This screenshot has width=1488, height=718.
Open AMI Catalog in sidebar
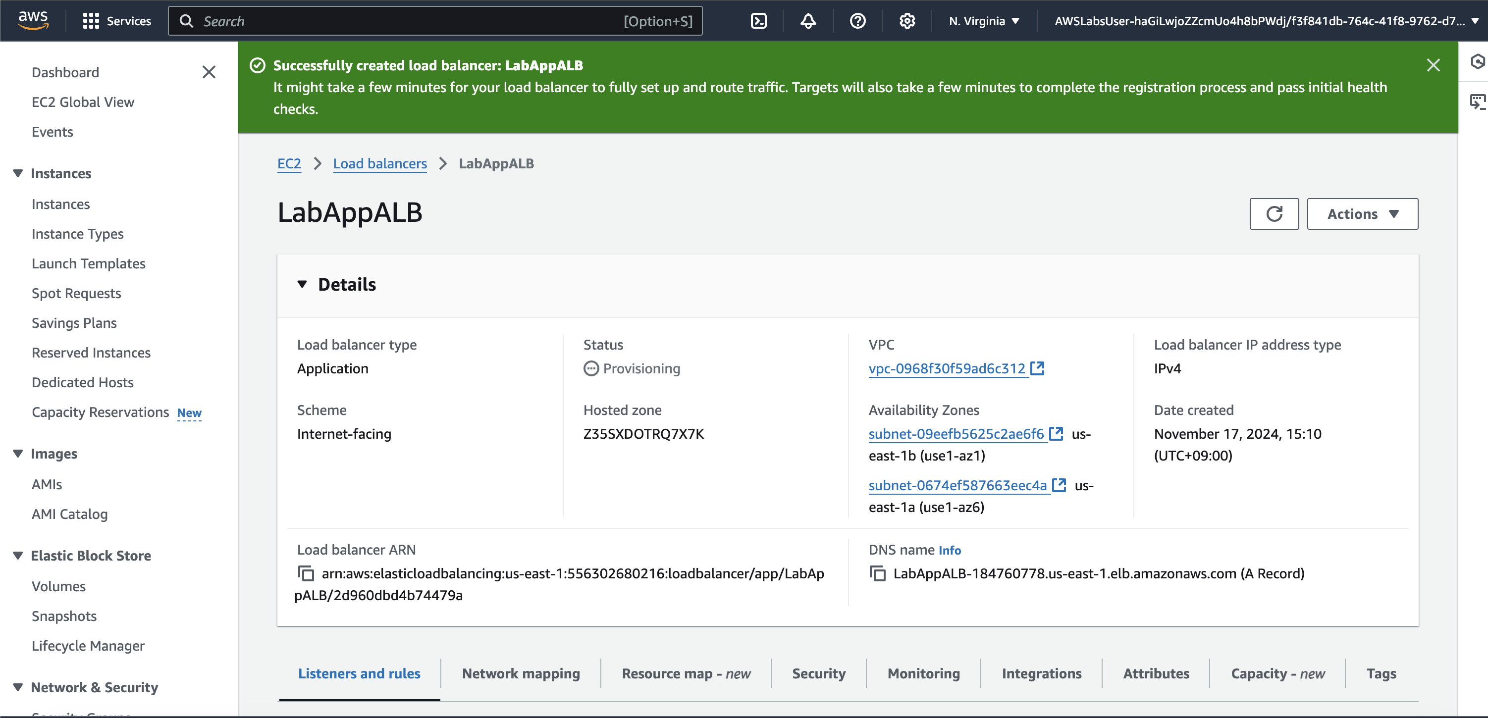pos(69,514)
